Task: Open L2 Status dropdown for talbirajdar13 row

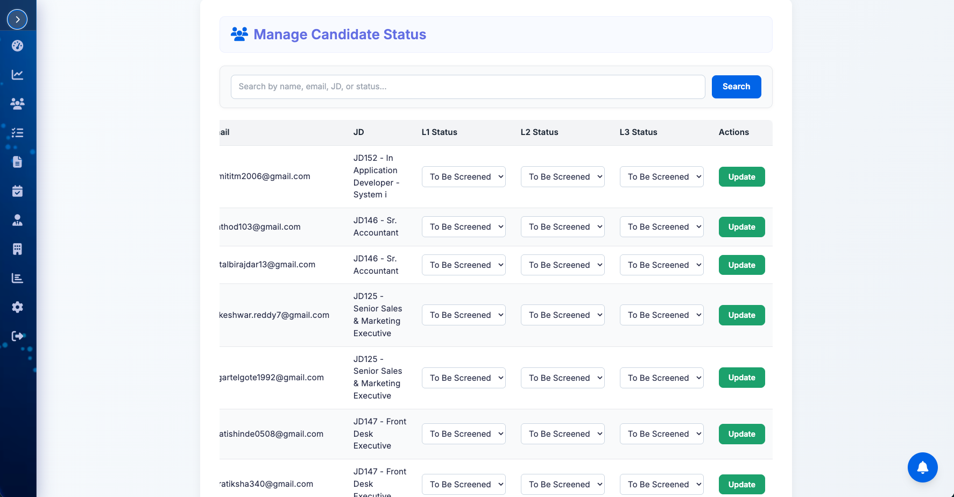Action: point(562,265)
